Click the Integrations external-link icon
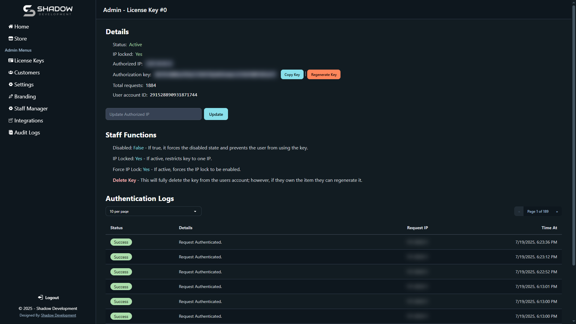Screen dimensions: 576x324 point(11,121)
